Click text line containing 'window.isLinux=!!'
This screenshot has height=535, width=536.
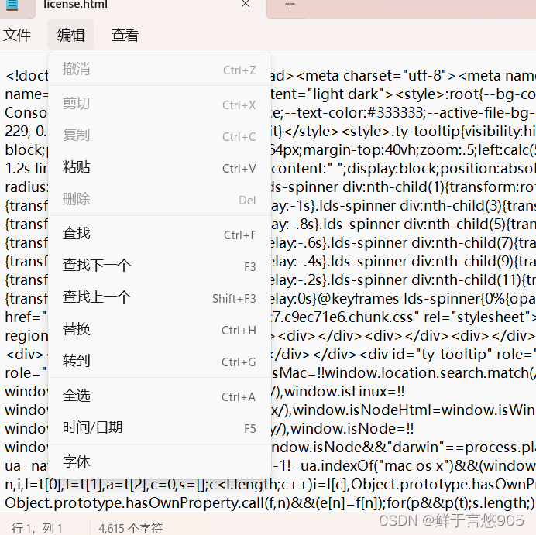pyautogui.click(x=345, y=392)
